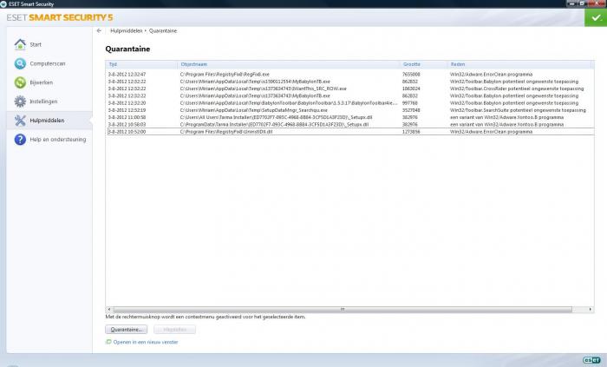The height and width of the screenshot is (367, 607).
Task: Select the RegistryFix8 Uninst0DII.dll row
Action: click(x=350, y=132)
